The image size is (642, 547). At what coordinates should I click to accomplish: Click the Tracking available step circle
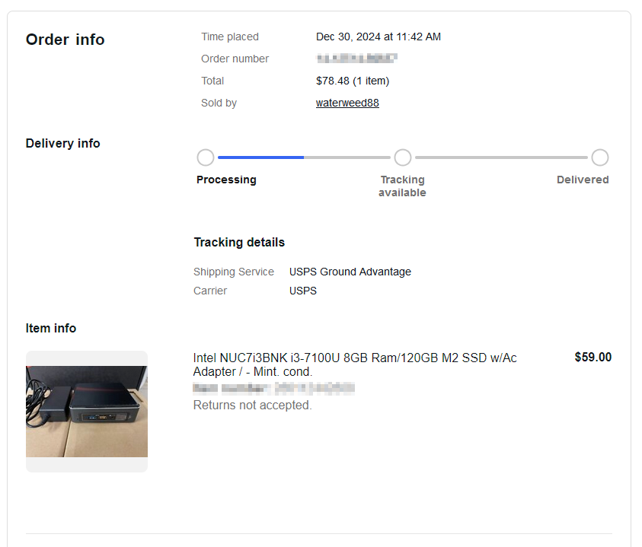(403, 157)
